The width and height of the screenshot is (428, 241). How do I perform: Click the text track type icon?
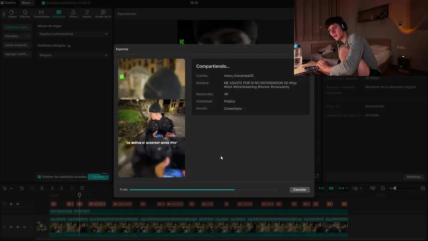tap(4, 204)
